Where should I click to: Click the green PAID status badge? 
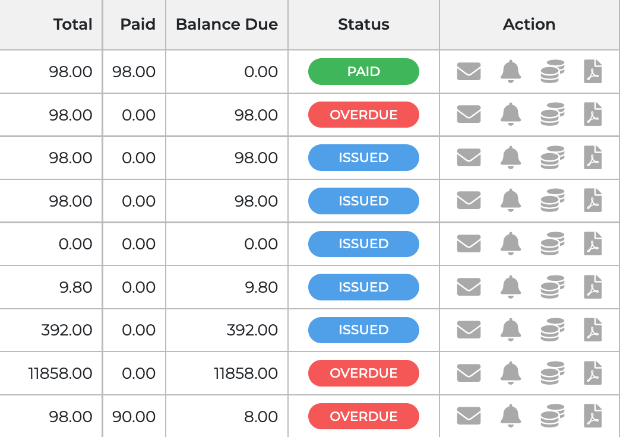click(x=363, y=72)
